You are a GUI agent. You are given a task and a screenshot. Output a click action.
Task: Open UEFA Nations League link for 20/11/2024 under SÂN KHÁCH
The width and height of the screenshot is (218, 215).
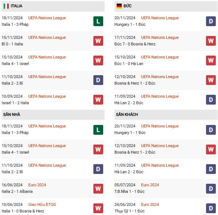point(160,126)
